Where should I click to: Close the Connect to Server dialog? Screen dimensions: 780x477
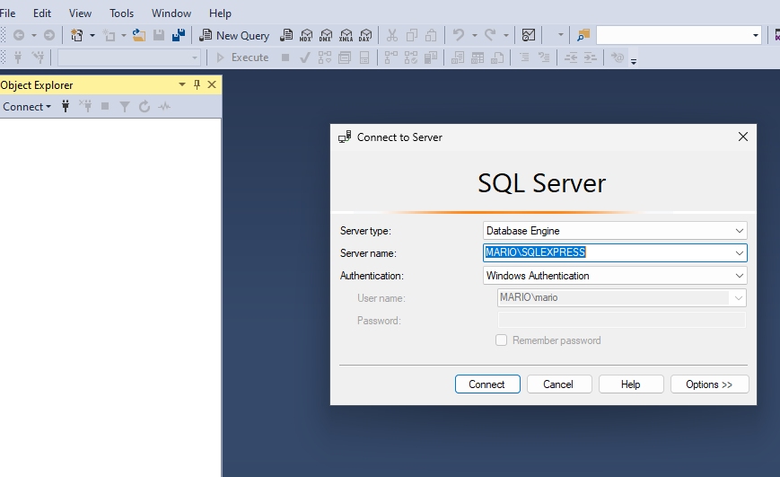pyautogui.click(x=742, y=137)
